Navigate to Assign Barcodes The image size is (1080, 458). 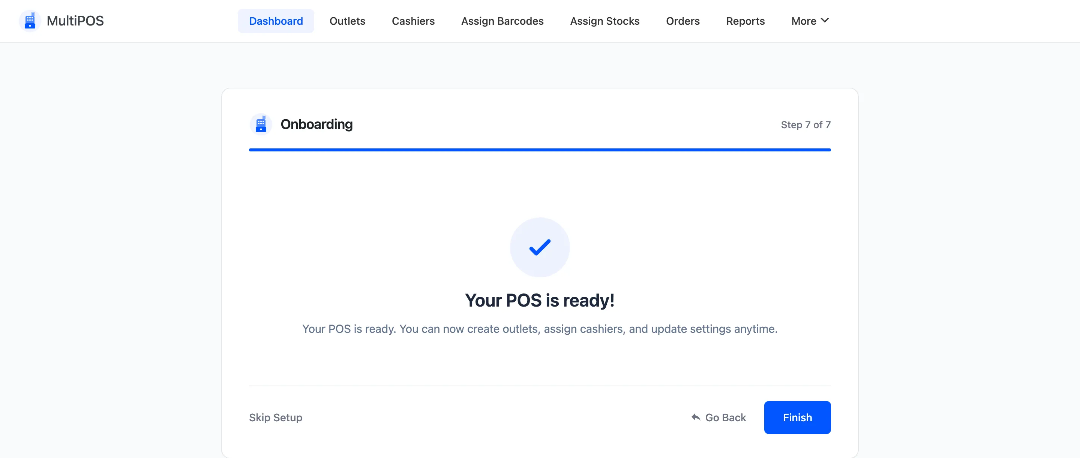[502, 21]
